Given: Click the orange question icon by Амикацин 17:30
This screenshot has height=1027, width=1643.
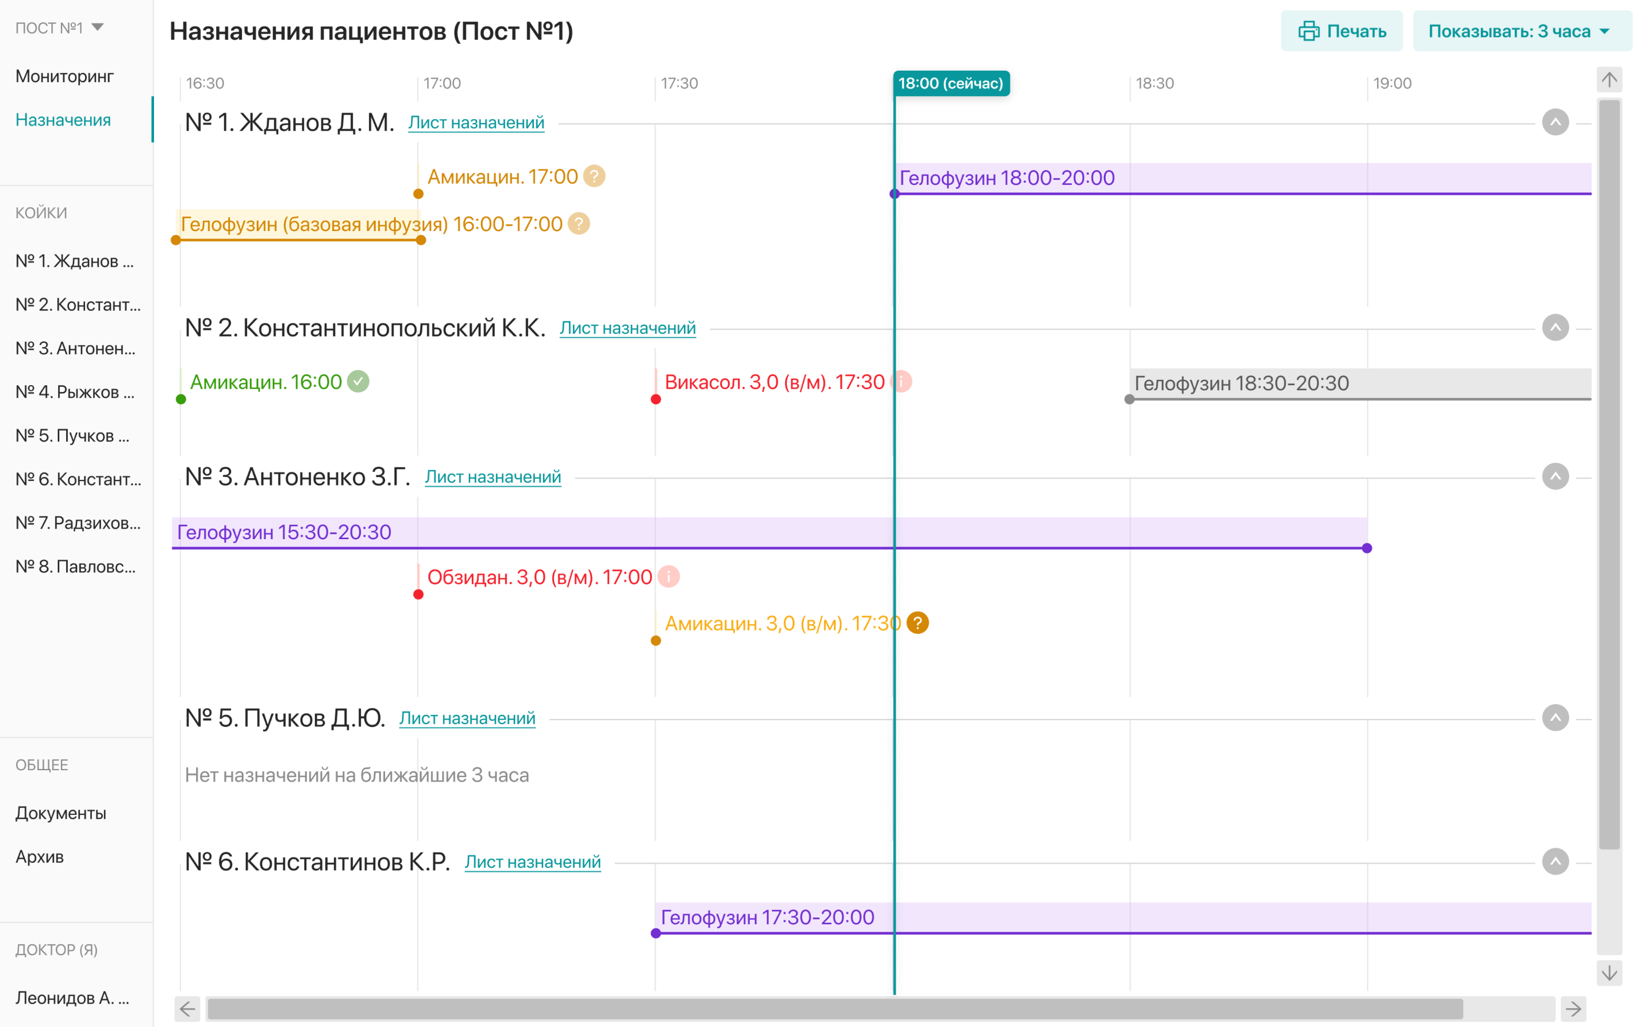Looking at the screenshot, I should (x=917, y=623).
